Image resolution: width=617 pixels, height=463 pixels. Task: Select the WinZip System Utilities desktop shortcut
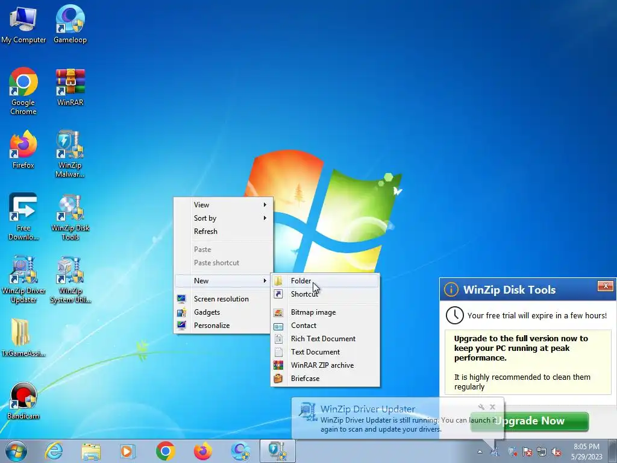[70, 280]
